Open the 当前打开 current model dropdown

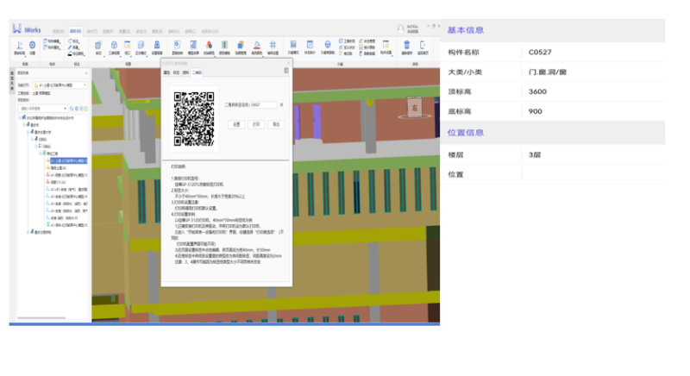pyautogui.click(x=60, y=85)
